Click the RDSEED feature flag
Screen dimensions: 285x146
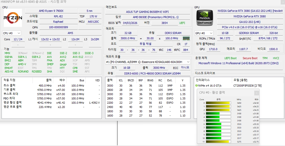[37, 71]
